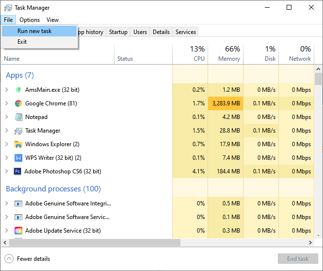Choose Run new task from File menu
Screen dimensions: 323x271
34,31
